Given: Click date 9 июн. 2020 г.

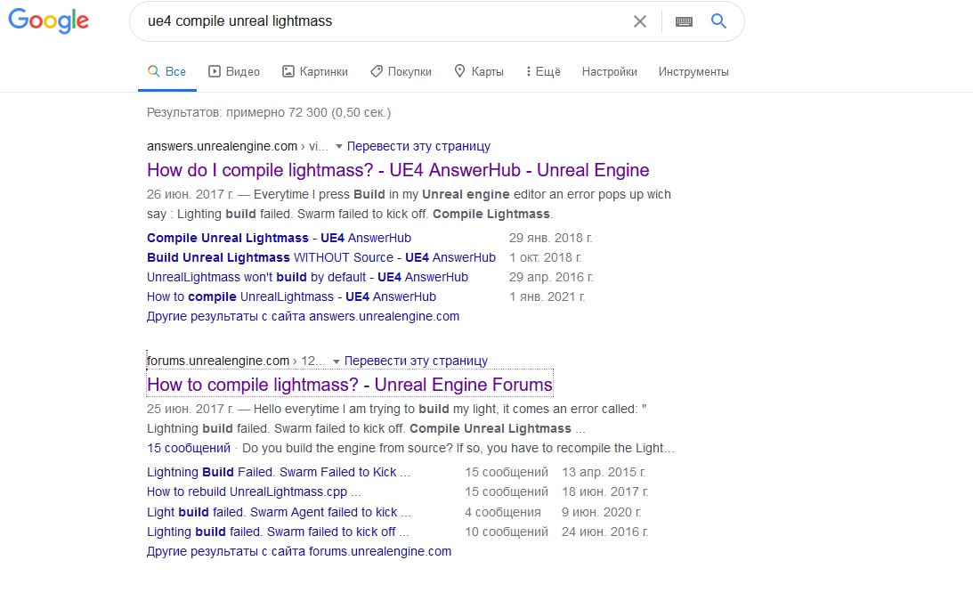Looking at the screenshot, I should tap(601, 512).
